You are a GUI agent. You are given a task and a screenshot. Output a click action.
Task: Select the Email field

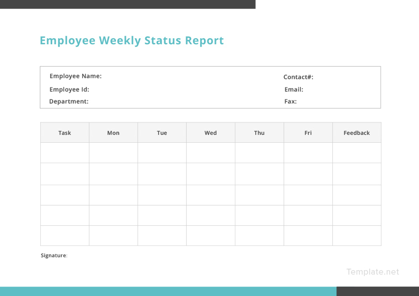(294, 89)
